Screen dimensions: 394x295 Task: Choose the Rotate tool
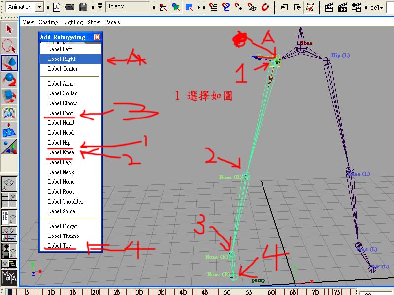tap(9, 79)
